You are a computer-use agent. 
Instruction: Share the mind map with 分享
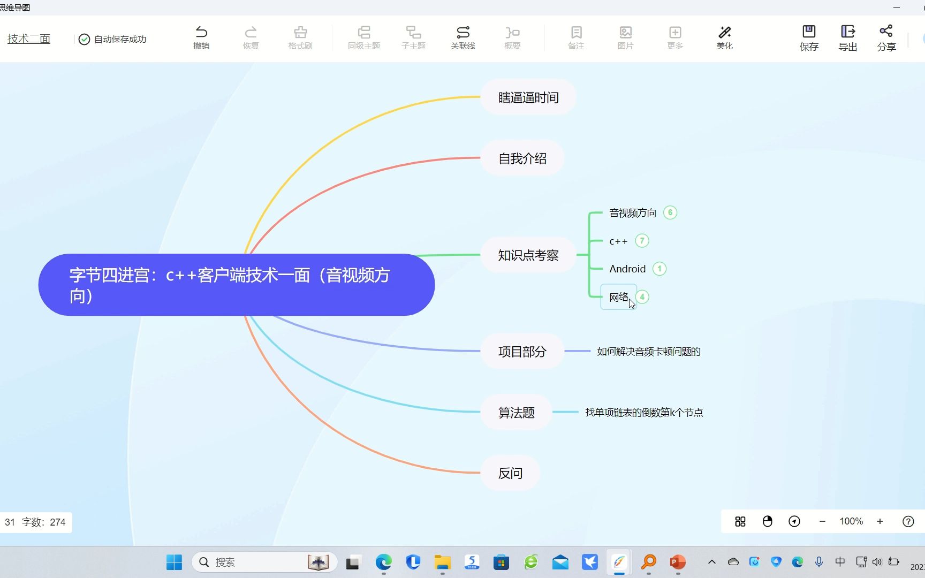pyautogui.click(x=886, y=38)
